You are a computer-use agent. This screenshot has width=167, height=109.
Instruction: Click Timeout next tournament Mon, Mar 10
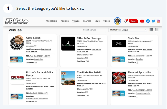point(140,85)
